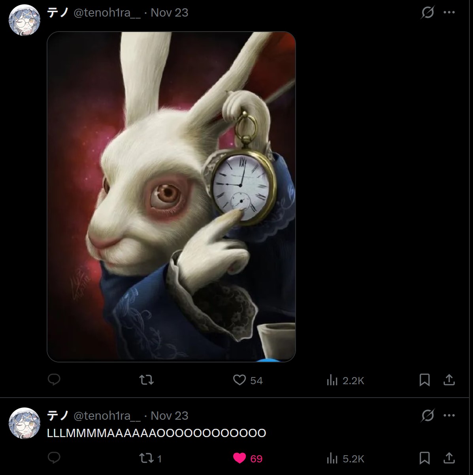Open the more options menu on first post
Viewport: 473px width, 475px height.
click(449, 12)
